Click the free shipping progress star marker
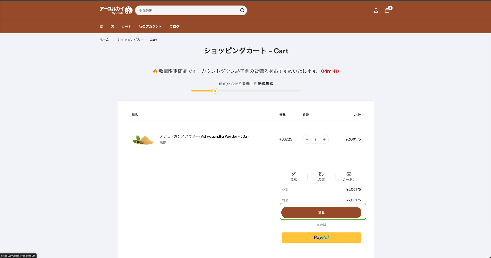This screenshot has width=491, height=258. pos(215,91)
